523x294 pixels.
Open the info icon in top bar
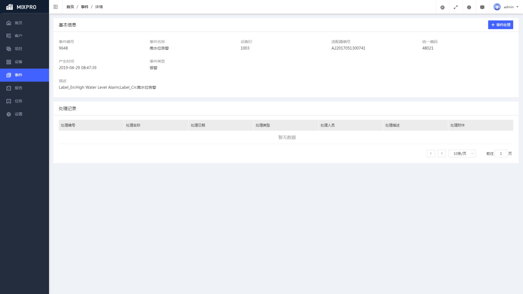[x=469, y=7]
